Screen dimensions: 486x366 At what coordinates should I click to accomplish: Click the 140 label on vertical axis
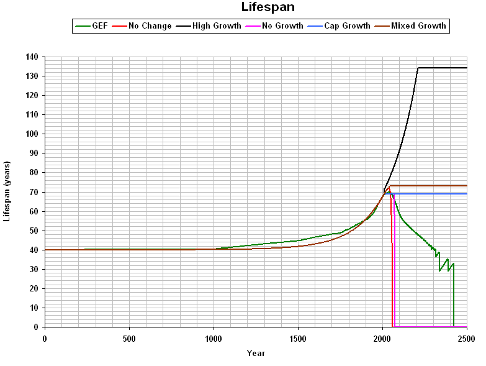click(x=32, y=57)
